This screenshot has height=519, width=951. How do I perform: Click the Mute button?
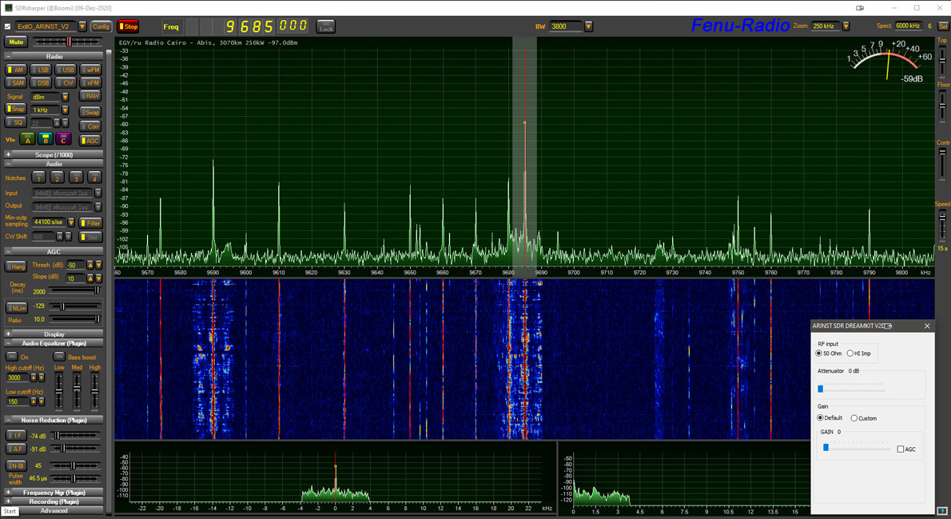(15, 42)
